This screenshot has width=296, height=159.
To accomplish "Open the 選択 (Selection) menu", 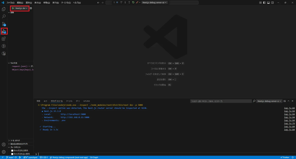I will (29, 3).
